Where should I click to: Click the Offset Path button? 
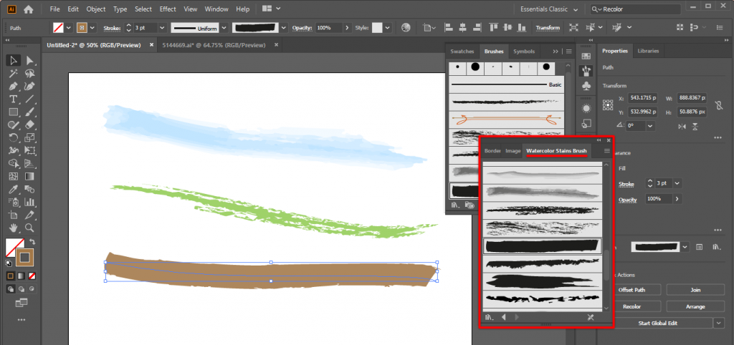tap(631, 290)
